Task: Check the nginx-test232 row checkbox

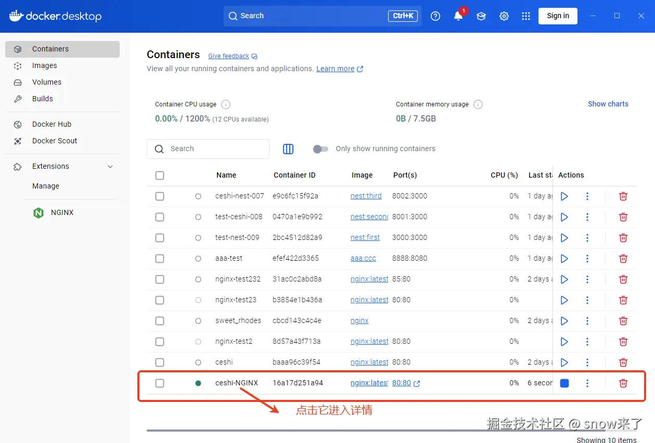Action: tap(160, 279)
